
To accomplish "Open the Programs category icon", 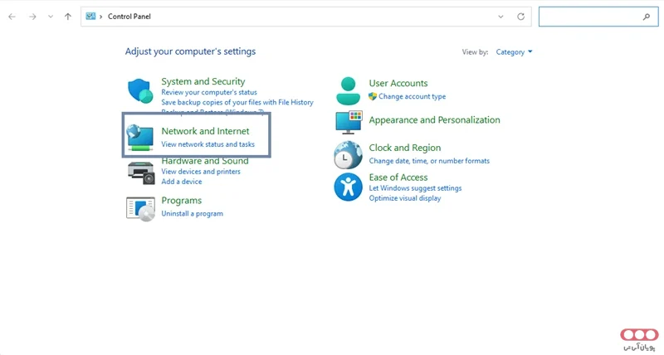I will (x=140, y=208).
